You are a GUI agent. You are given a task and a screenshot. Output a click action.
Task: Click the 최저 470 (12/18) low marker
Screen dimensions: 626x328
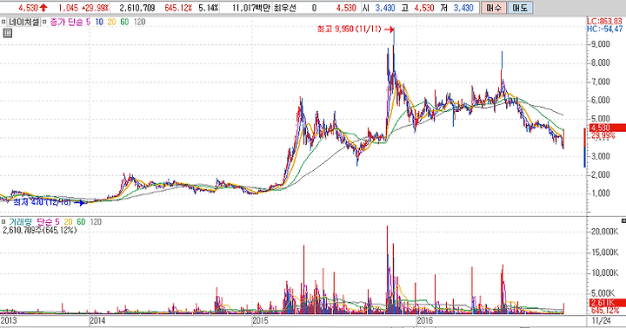[x=49, y=202]
